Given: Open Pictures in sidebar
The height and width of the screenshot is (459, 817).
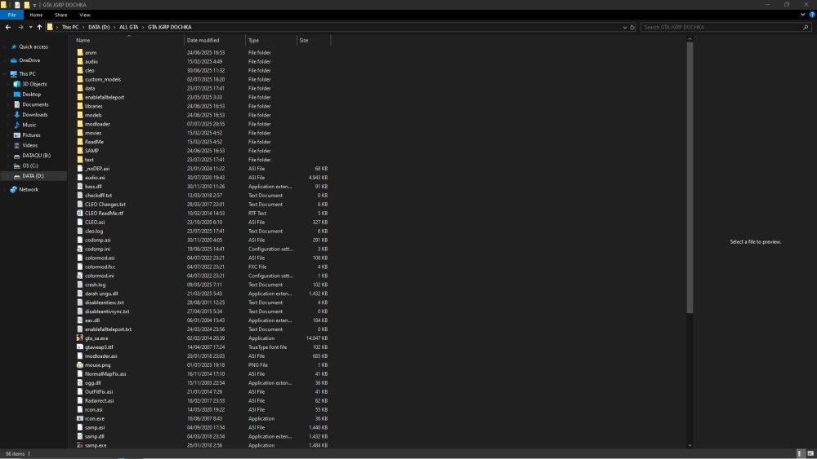Looking at the screenshot, I should pyautogui.click(x=31, y=135).
